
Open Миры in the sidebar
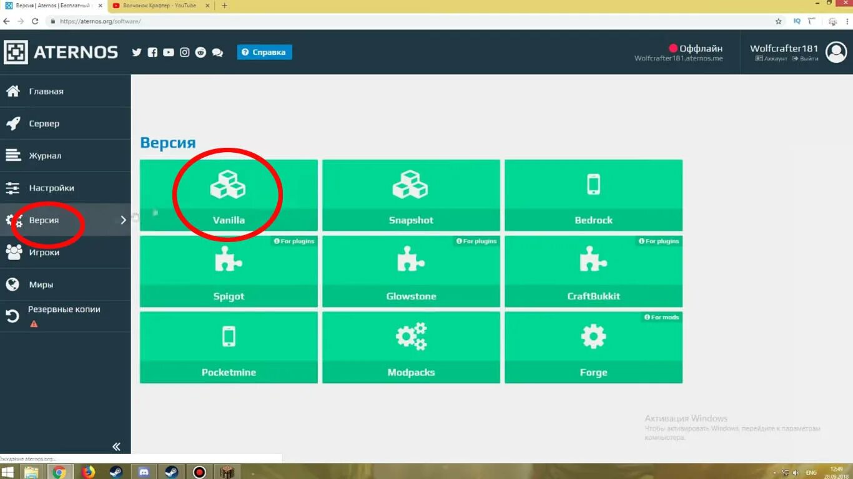65,284
